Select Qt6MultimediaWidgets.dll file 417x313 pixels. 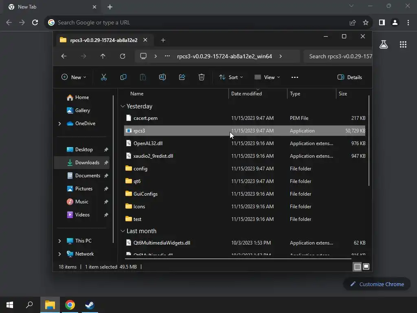click(x=245, y=243)
